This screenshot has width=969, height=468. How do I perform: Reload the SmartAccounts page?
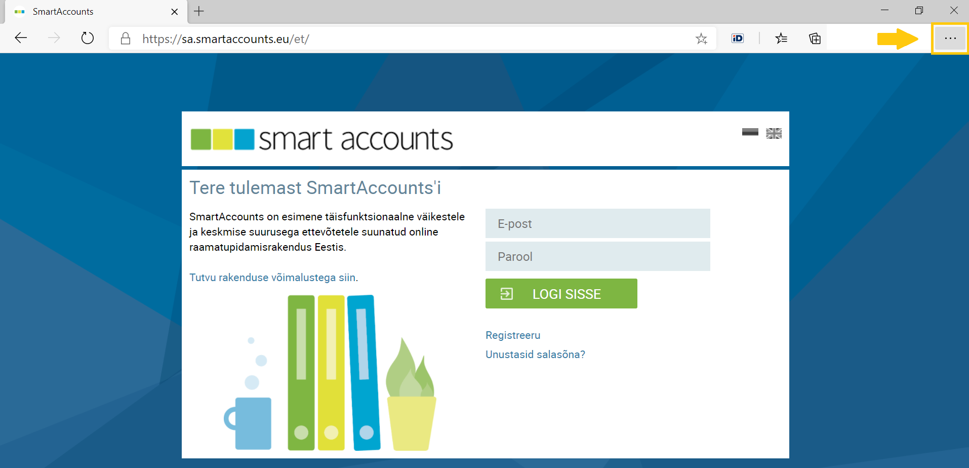click(88, 38)
